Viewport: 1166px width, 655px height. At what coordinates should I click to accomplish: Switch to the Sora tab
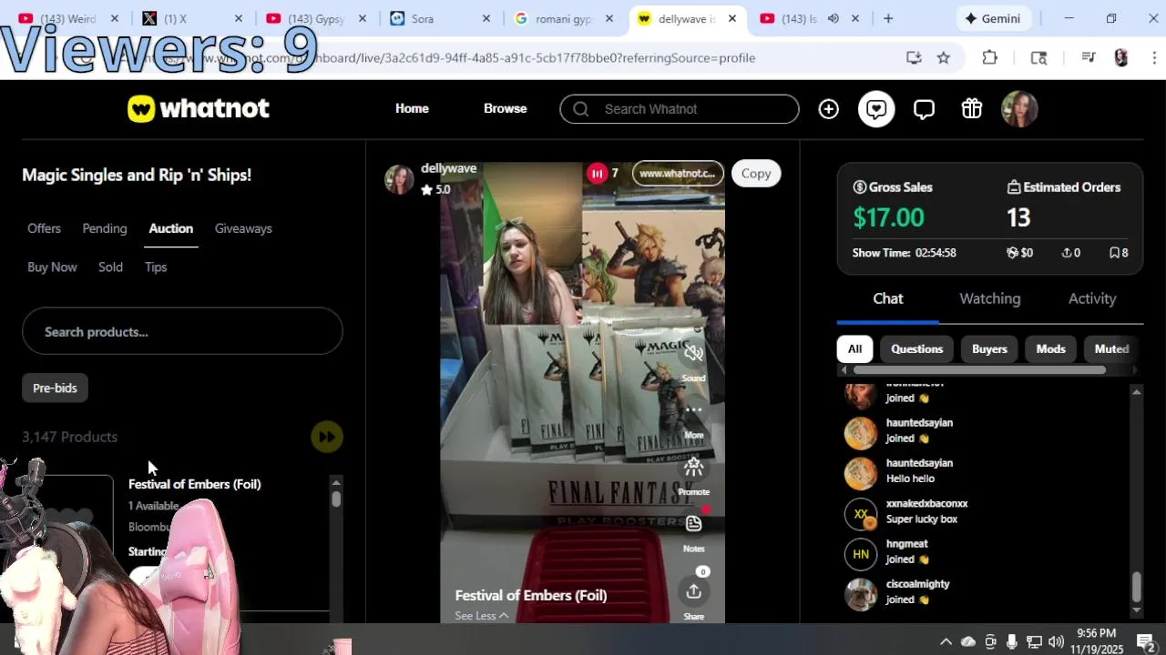[x=441, y=18]
